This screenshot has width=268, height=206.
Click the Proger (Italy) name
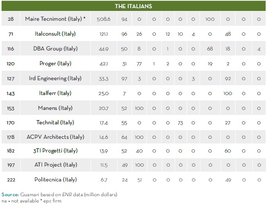(x=55, y=64)
